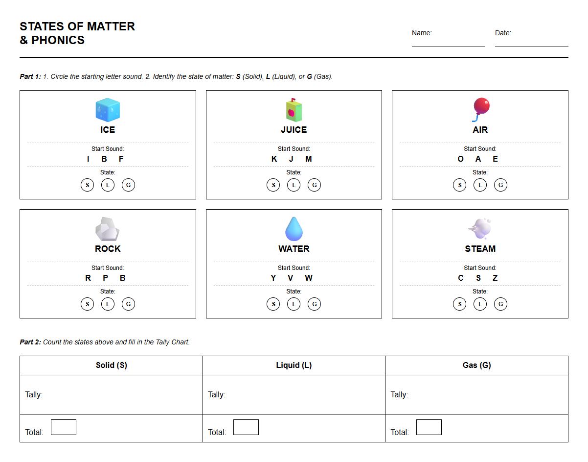
Task: Circle the letter J for JUICE
Action: (x=291, y=158)
